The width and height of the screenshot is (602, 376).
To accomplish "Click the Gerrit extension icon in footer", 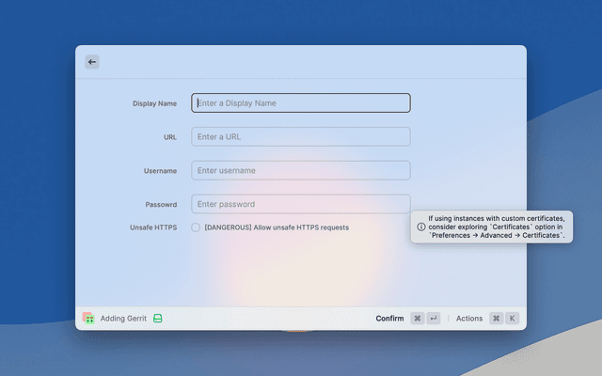I will point(87,319).
